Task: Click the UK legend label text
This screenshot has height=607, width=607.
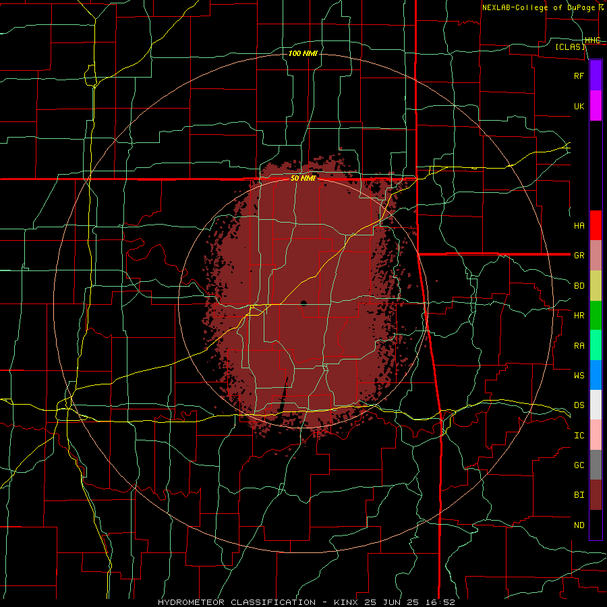Action: click(579, 106)
